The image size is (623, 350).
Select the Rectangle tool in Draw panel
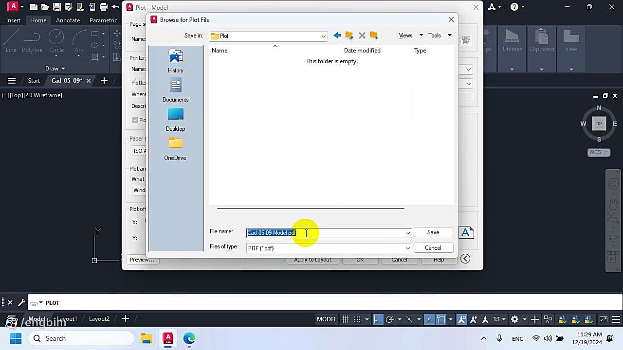pyautogui.click(x=95, y=34)
